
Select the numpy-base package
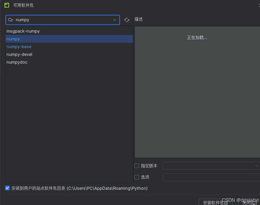[19, 47]
